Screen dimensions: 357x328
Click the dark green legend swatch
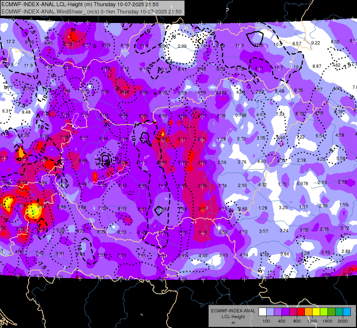point(331,312)
